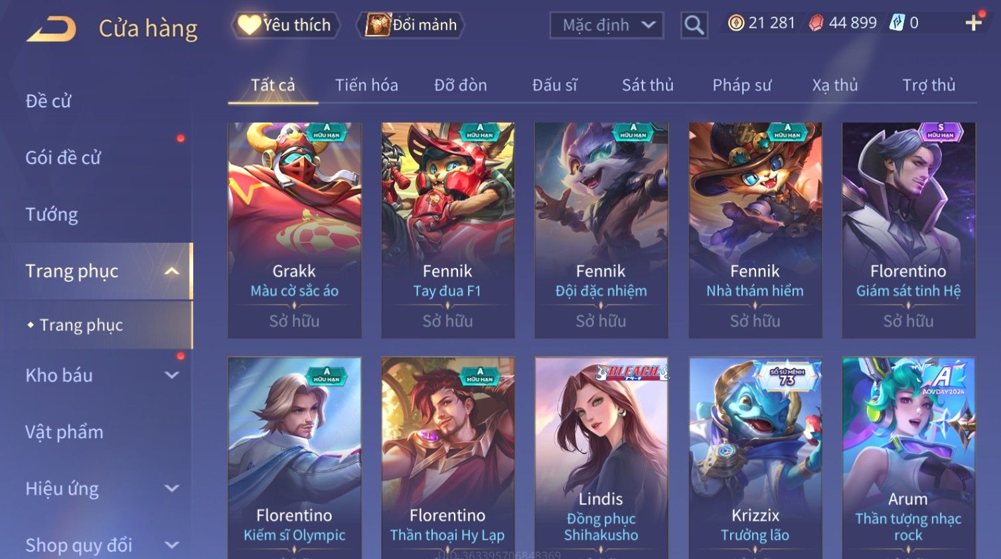Open Gói đề cử in the sidebar
The width and height of the screenshot is (1001, 559).
point(63,158)
